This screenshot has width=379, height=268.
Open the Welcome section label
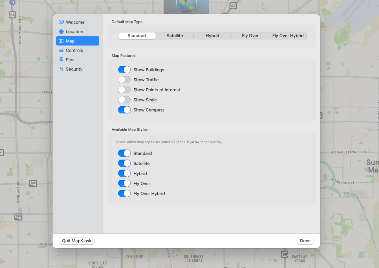[x=75, y=22]
